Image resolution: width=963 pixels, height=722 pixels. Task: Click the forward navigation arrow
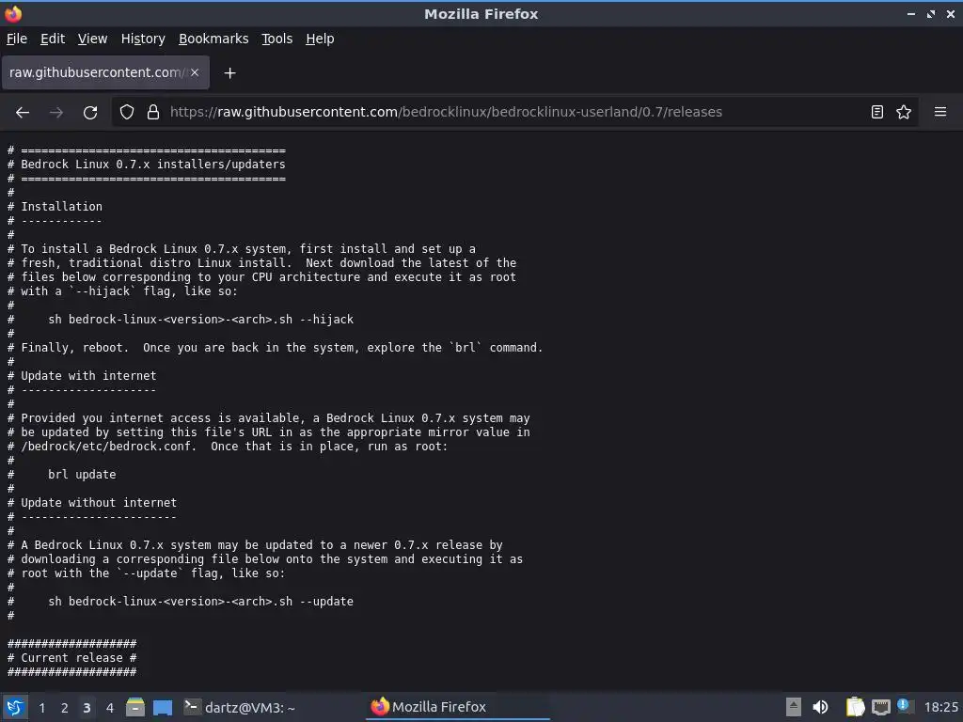tap(56, 113)
